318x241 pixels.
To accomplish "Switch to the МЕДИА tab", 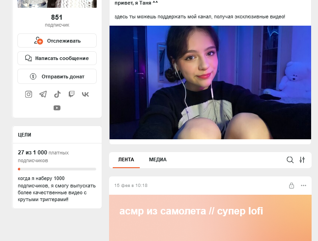I will pos(158,159).
